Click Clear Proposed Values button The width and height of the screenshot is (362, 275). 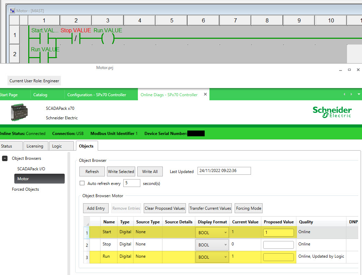(164, 208)
